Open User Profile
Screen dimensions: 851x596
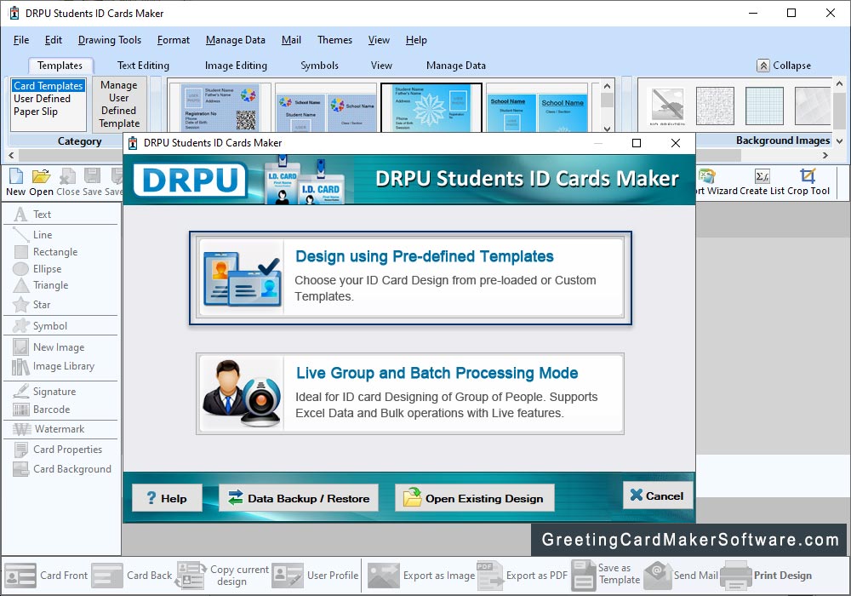[x=316, y=576]
